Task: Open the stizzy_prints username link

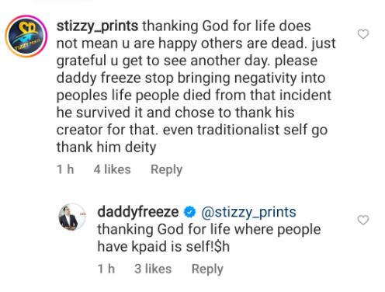Action: pyautogui.click(x=97, y=26)
